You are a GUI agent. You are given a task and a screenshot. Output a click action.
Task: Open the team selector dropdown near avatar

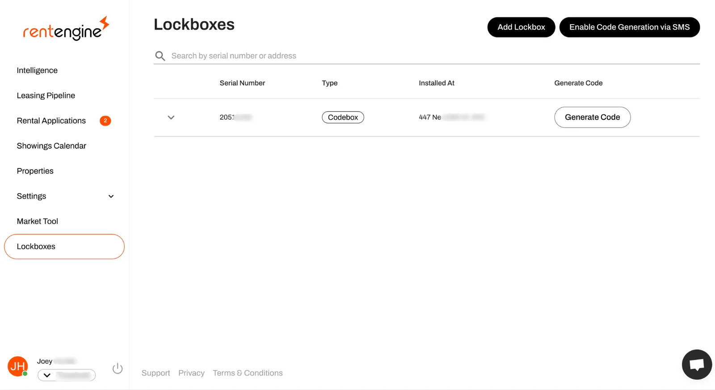point(66,375)
